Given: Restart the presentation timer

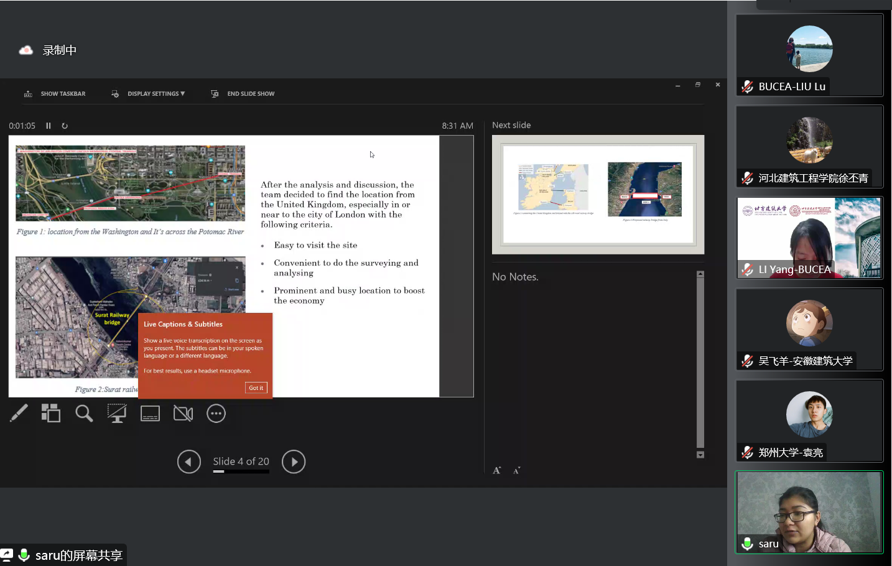Looking at the screenshot, I should coord(65,126).
